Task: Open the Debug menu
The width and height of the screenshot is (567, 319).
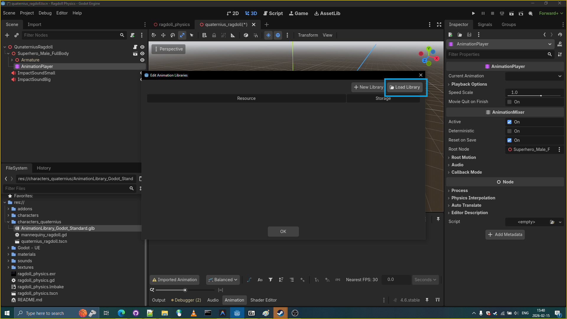Action: (x=45, y=13)
